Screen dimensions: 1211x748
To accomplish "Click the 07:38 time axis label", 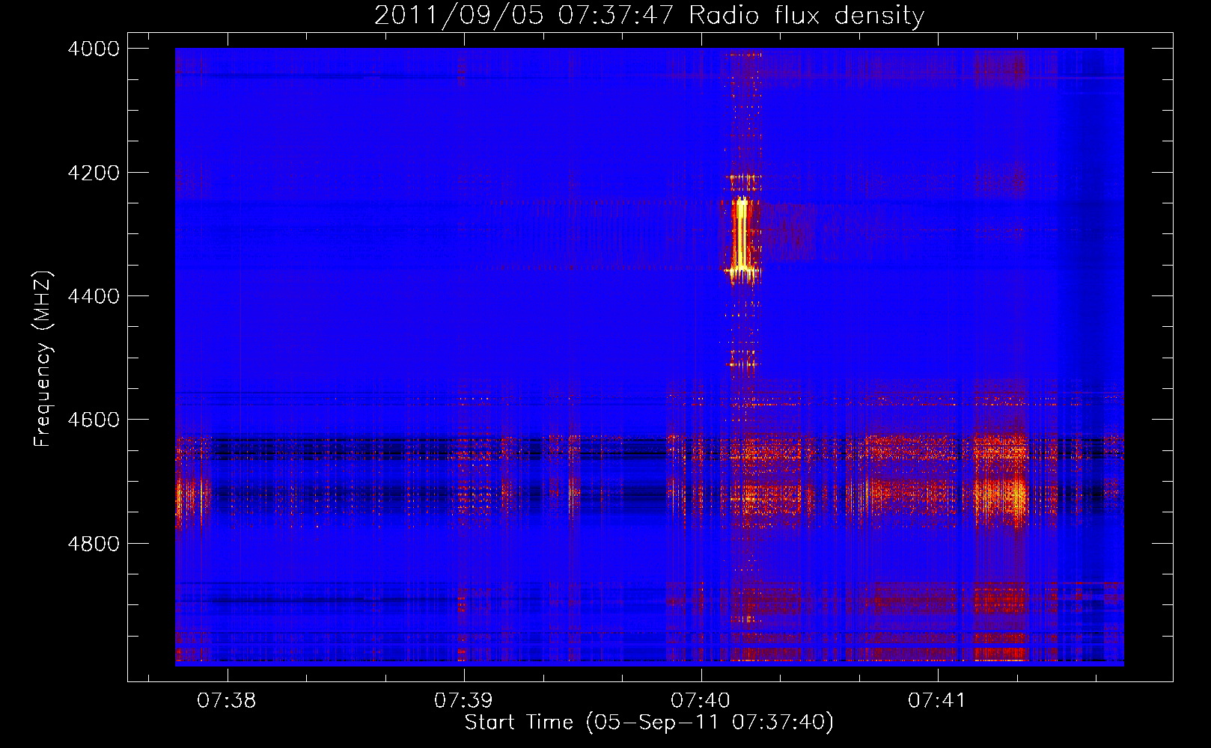I will point(227,700).
